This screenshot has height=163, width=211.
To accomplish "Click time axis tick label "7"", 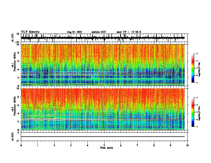I will point(137,145).
